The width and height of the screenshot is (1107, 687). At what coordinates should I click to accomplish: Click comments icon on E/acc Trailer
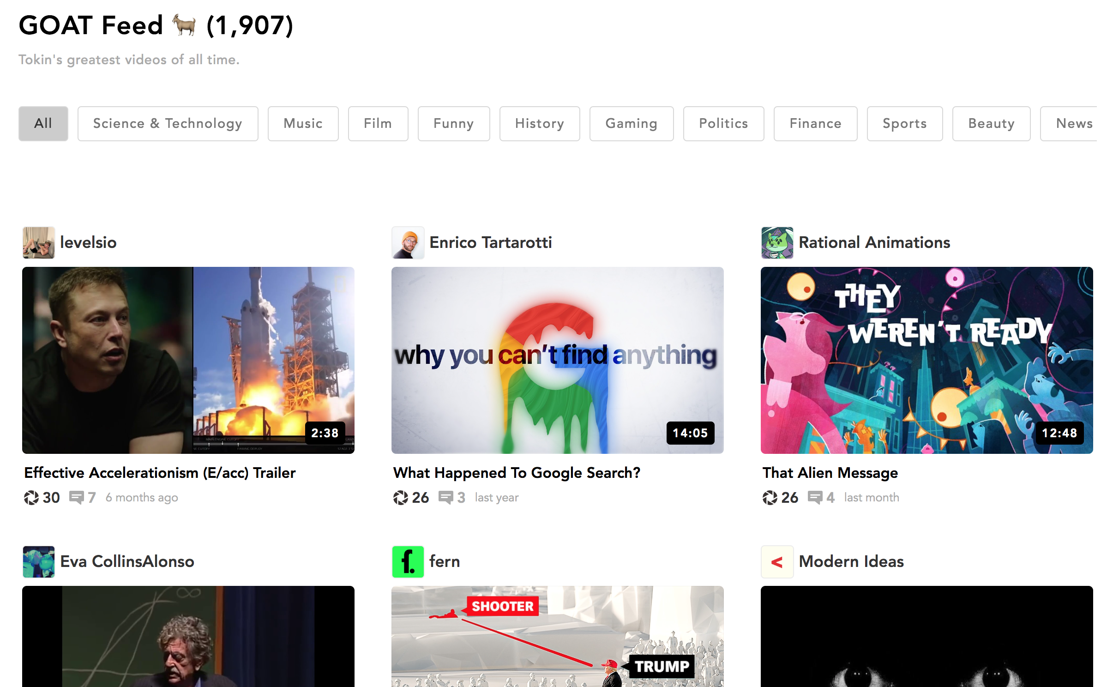tap(77, 498)
